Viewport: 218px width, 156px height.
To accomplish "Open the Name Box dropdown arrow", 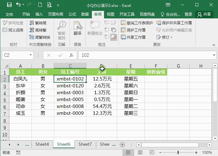I will [31, 55].
